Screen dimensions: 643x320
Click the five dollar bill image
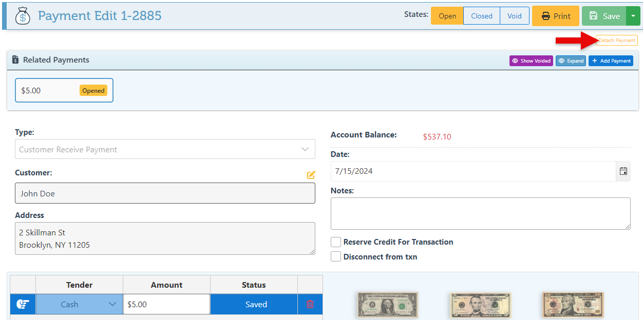(x=480, y=305)
